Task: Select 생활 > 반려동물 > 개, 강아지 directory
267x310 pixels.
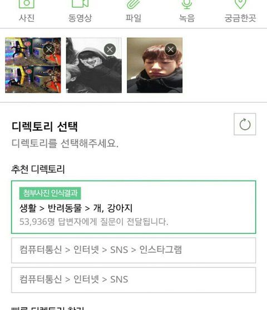Action: (133, 207)
